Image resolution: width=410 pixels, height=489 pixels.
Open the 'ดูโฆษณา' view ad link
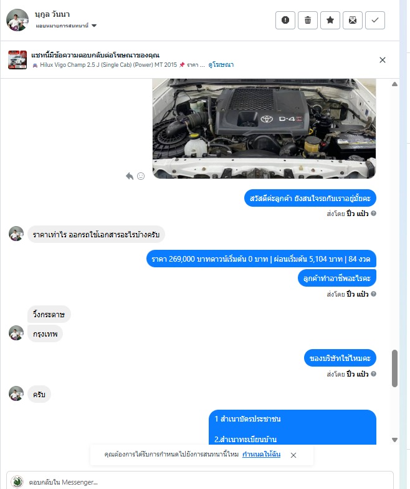coord(221,64)
